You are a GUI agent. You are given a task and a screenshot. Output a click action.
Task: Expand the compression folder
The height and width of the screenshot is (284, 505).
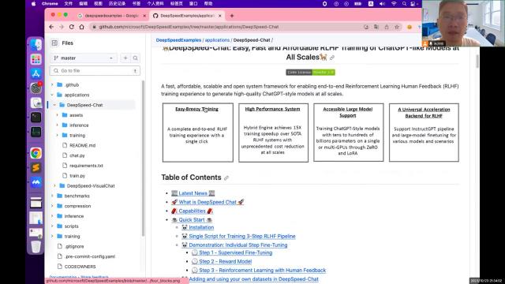click(x=52, y=206)
